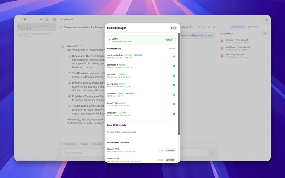Image resolution: width=285 pixels, height=178 pixels.
Task: Click green checkmark for nomic-embed-text
Action: click(174, 57)
